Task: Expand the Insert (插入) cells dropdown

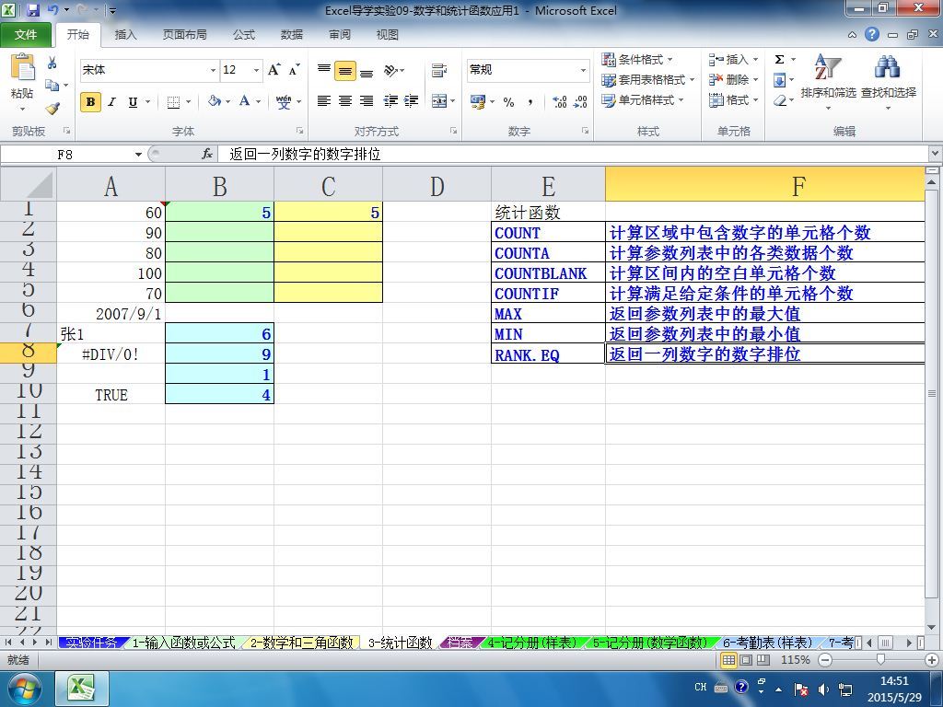Action: (x=755, y=59)
